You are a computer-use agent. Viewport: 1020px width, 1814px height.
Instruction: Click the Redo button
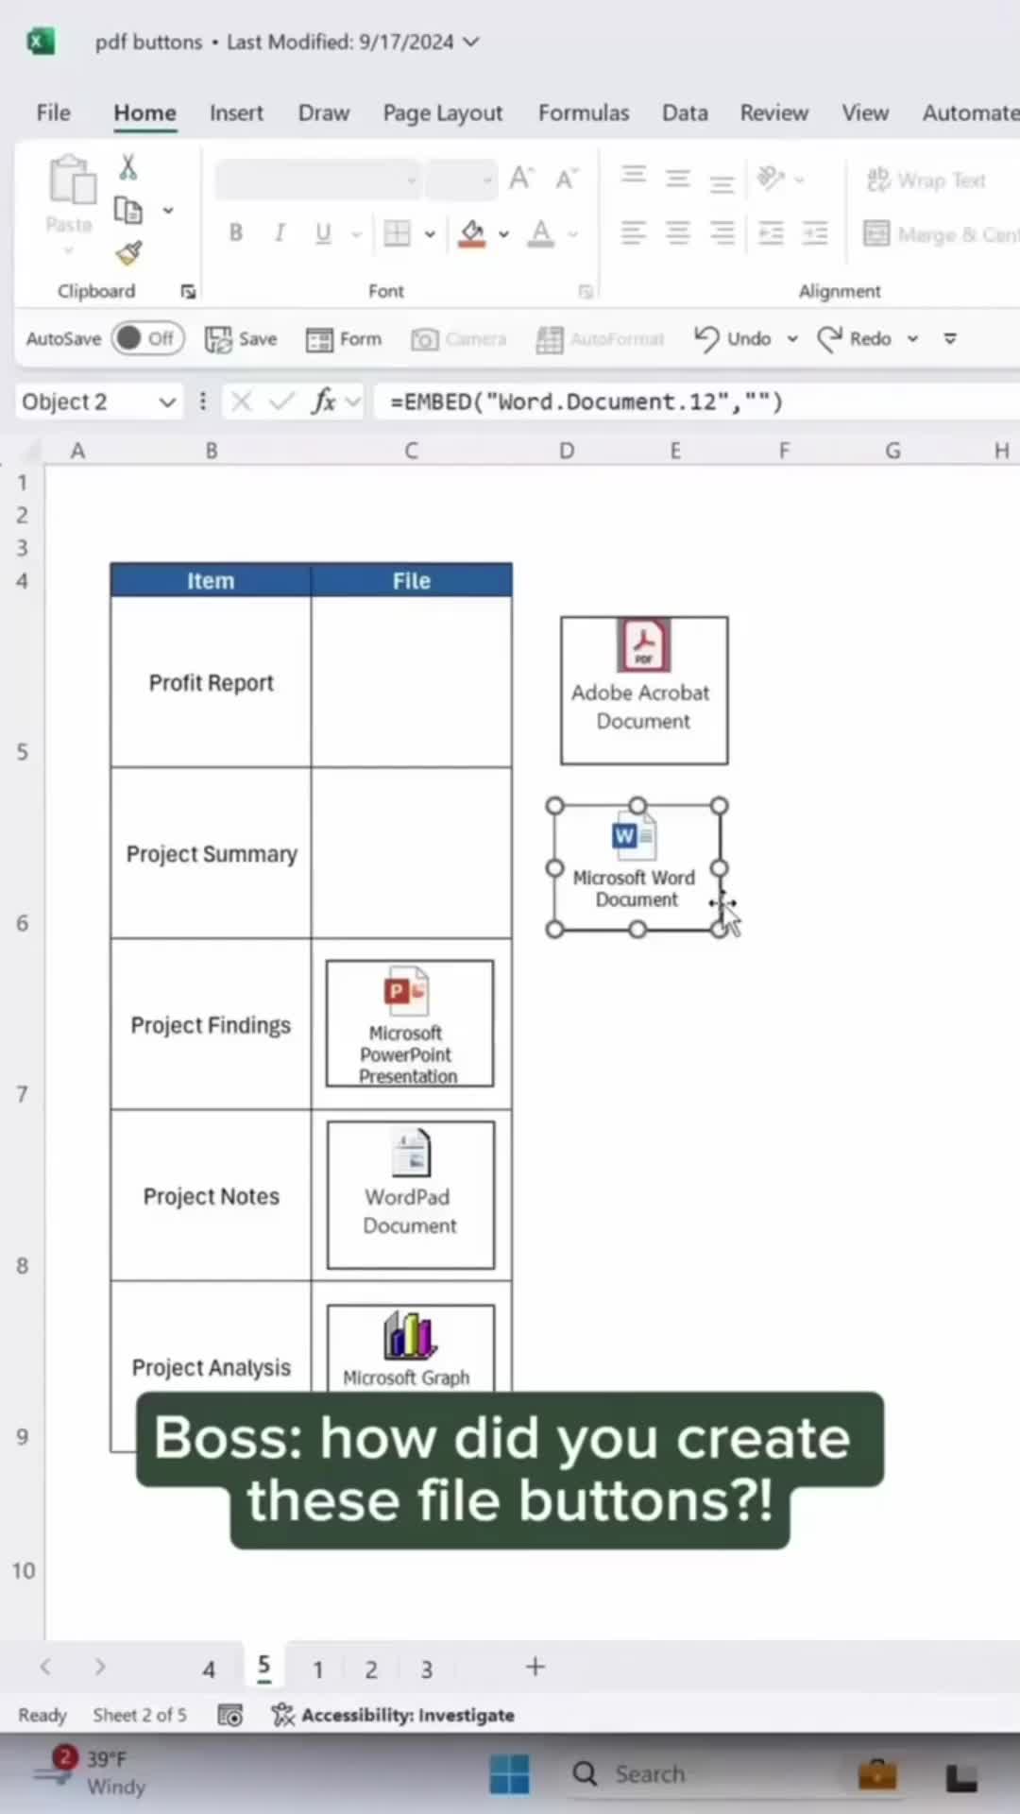(855, 338)
